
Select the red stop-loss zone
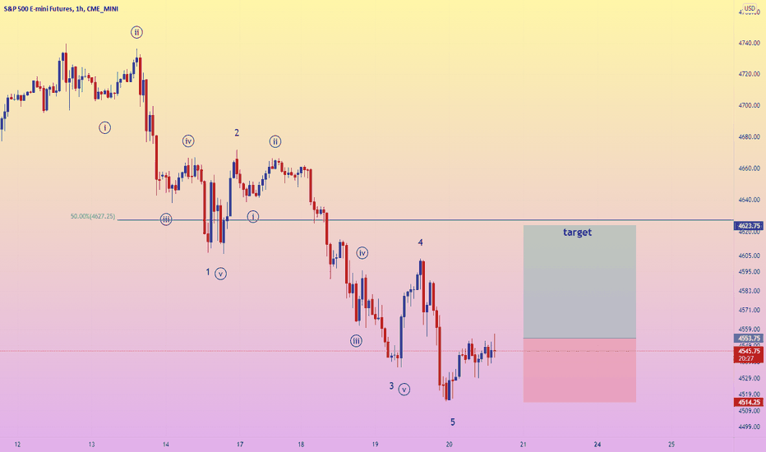pyautogui.click(x=579, y=370)
